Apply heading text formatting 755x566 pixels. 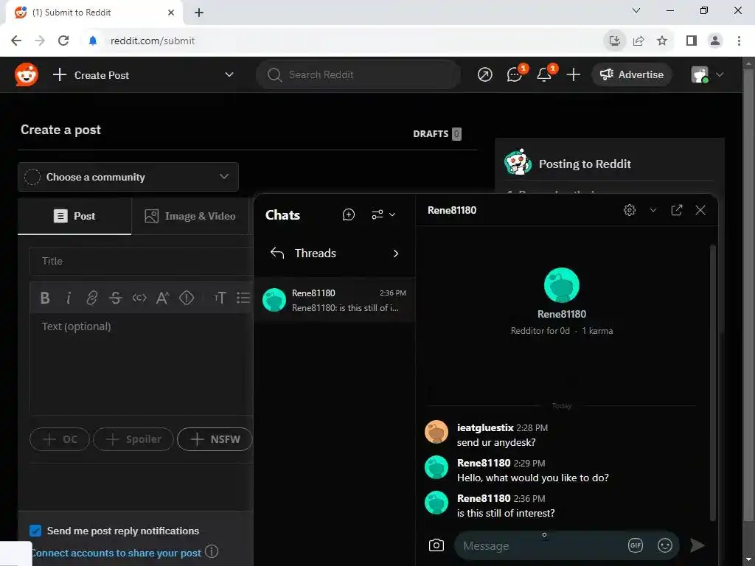click(220, 298)
